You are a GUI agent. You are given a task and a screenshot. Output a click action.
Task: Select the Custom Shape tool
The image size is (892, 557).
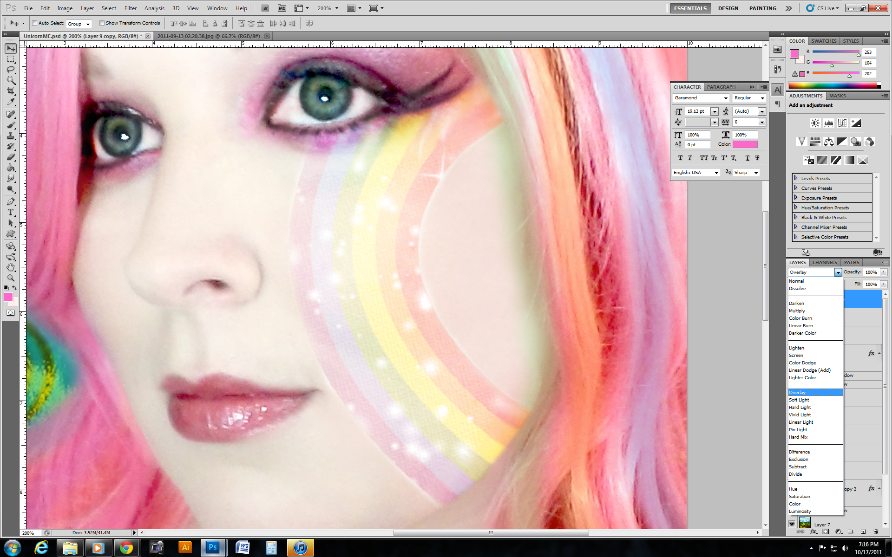click(x=11, y=233)
